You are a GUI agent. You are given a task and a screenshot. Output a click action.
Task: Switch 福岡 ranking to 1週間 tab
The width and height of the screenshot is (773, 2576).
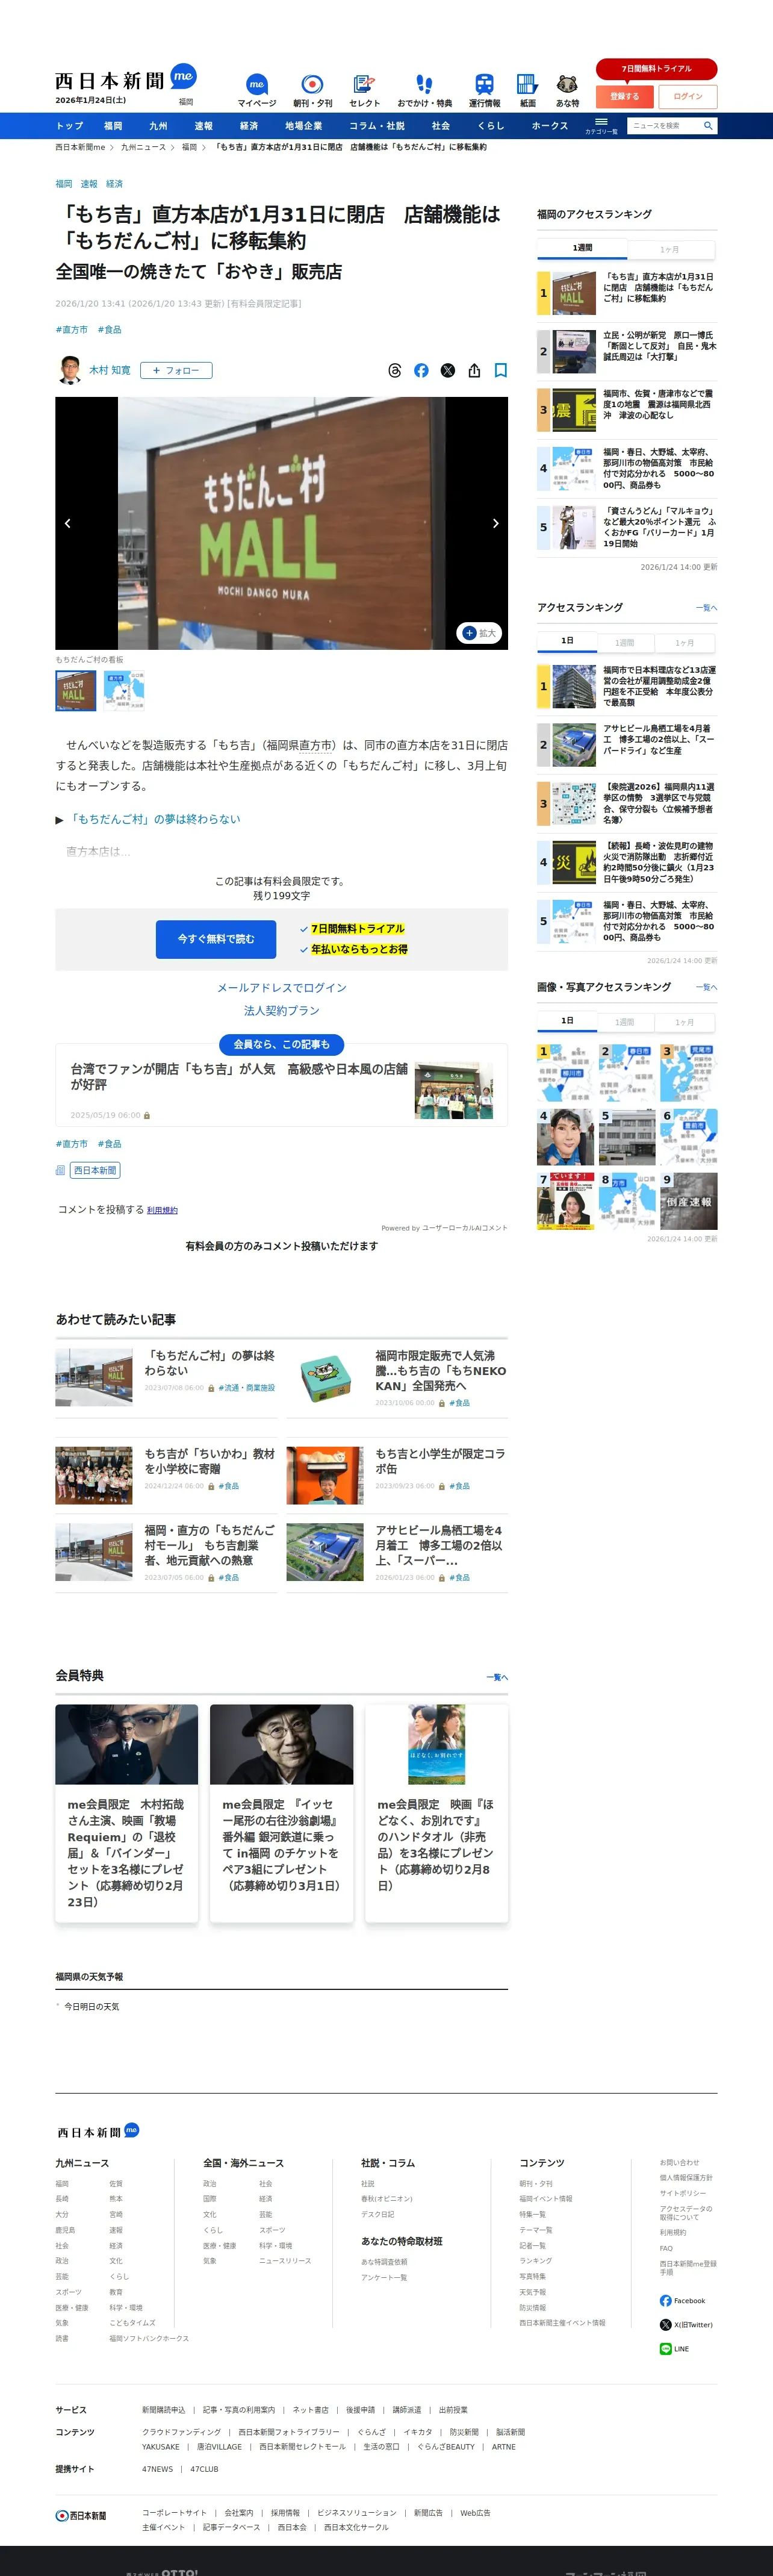coord(582,248)
